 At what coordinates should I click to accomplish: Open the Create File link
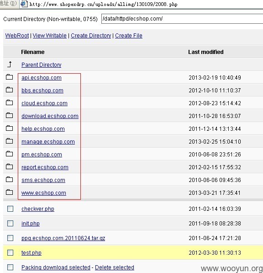point(129,36)
